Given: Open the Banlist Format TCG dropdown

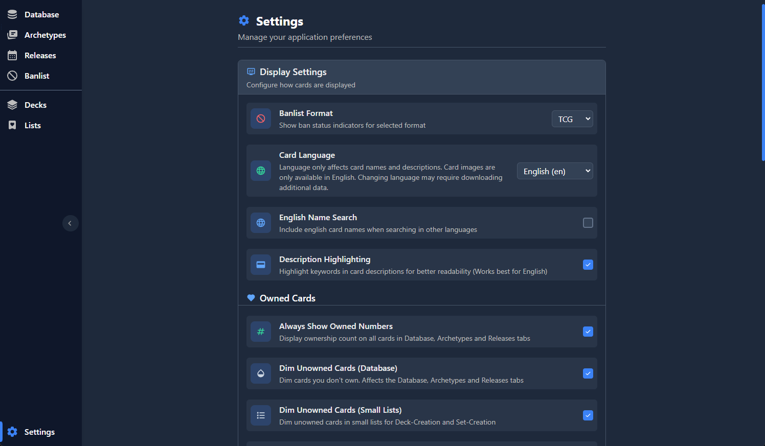Looking at the screenshot, I should (572, 119).
